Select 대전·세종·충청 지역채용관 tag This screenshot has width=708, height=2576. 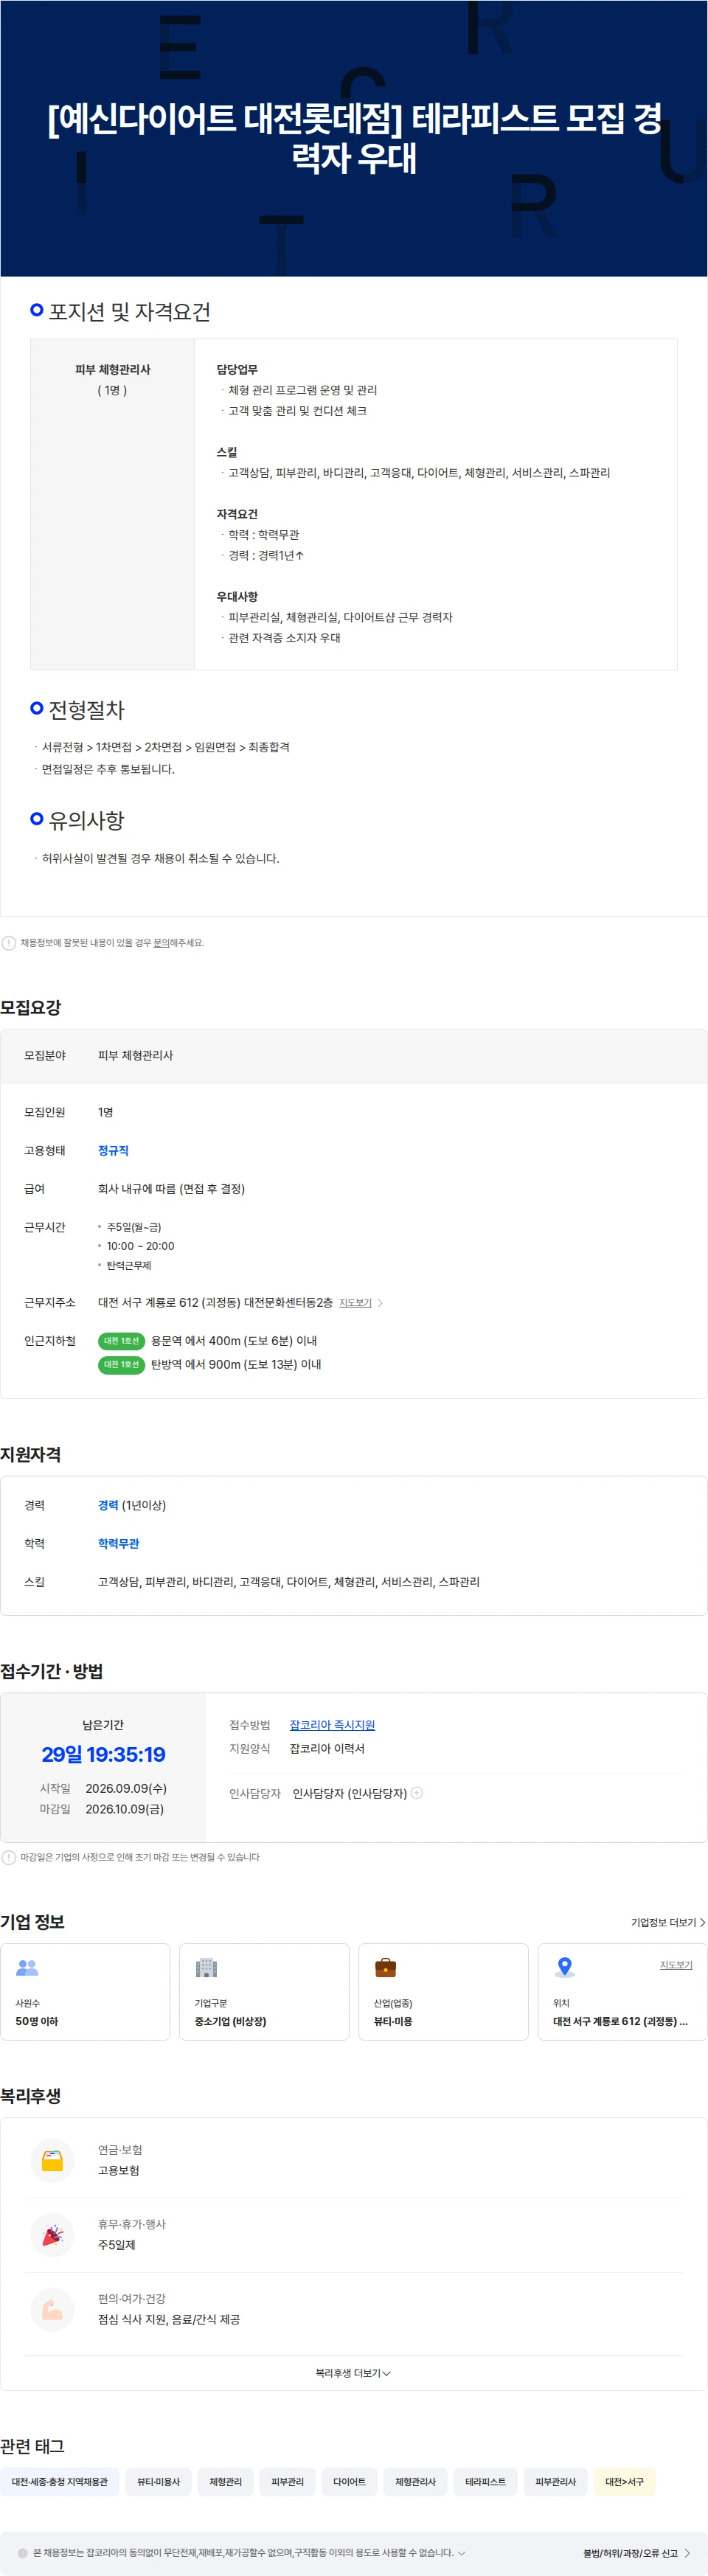point(60,2481)
